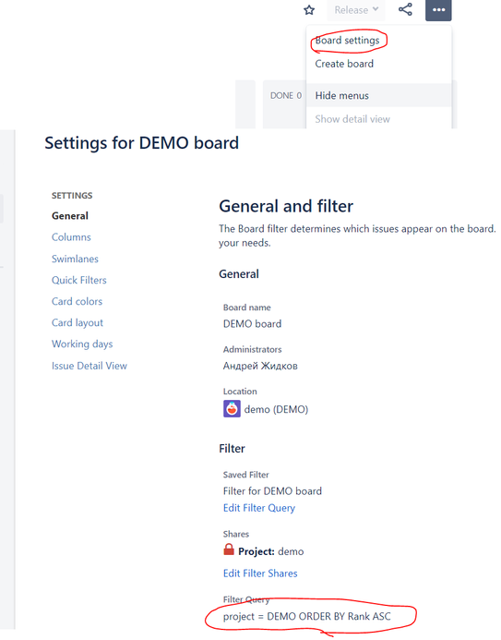This screenshot has width=501, height=640.
Task: Click the Filter for DEMO board name
Action: pos(272,491)
